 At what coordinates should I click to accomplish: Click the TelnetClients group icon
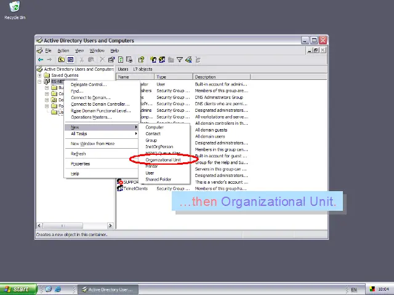pyautogui.click(x=120, y=188)
